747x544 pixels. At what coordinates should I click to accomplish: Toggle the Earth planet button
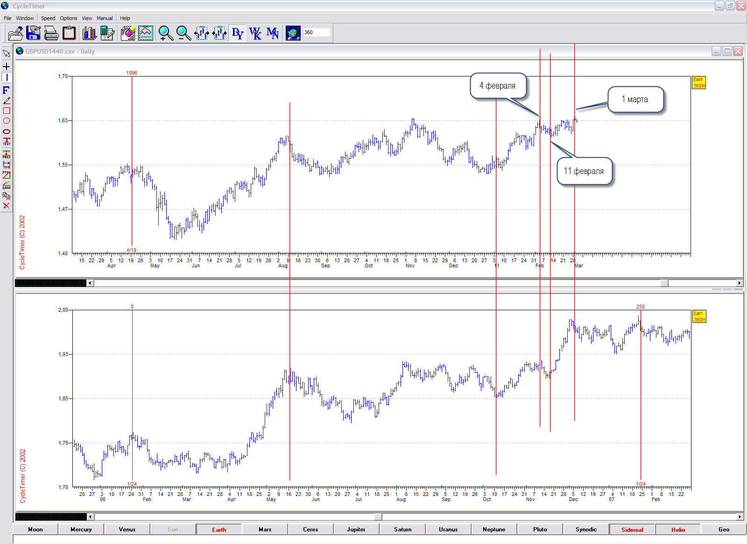point(218,530)
